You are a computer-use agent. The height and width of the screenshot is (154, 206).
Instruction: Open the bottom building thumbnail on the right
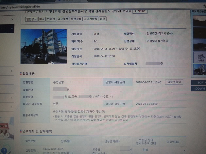200,69
